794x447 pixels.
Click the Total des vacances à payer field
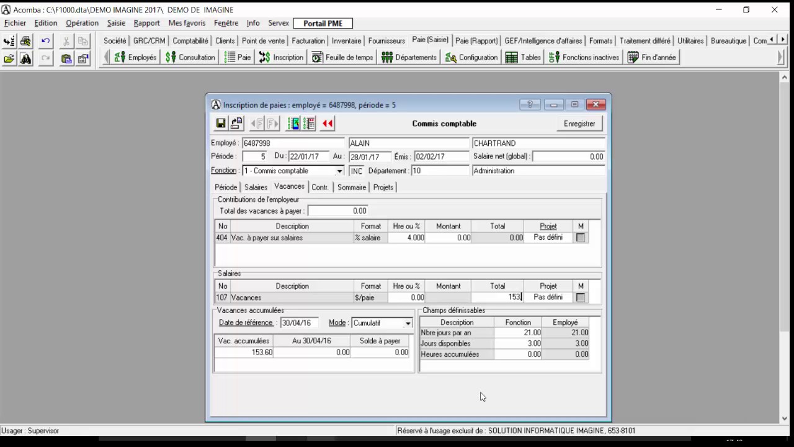337,211
